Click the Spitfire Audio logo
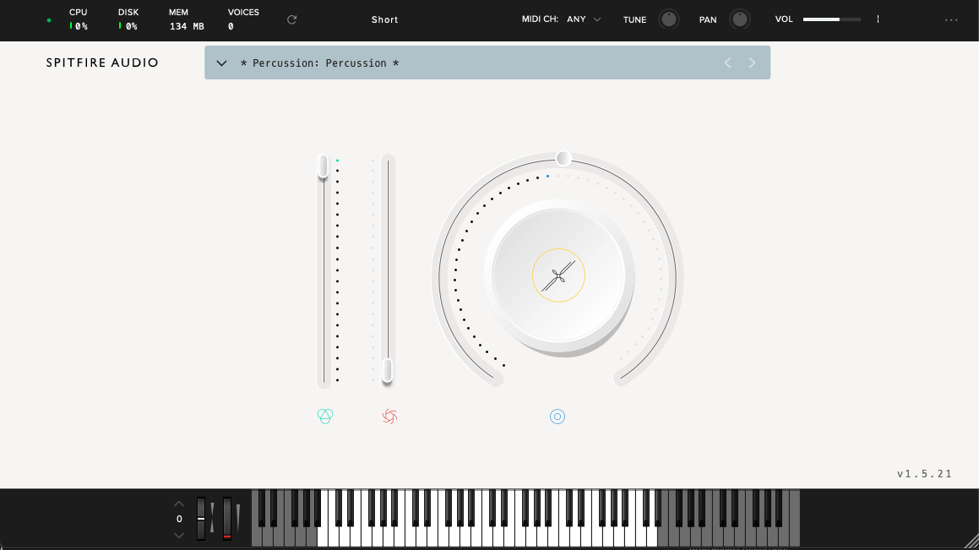The width and height of the screenshot is (979, 550). tap(102, 63)
